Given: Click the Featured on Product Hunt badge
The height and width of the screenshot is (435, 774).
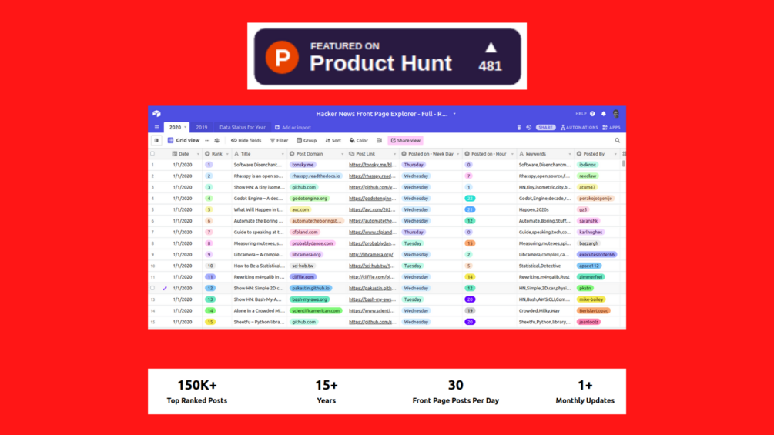Looking at the screenshot, I should tap(387, 57).
